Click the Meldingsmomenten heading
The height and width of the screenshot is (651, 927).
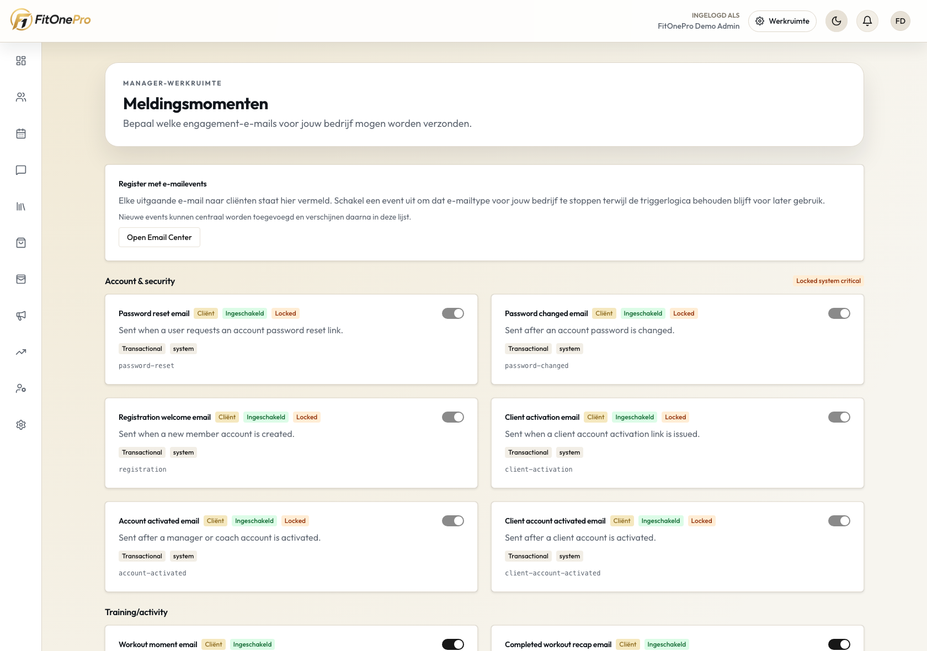[x=195, y=104]
